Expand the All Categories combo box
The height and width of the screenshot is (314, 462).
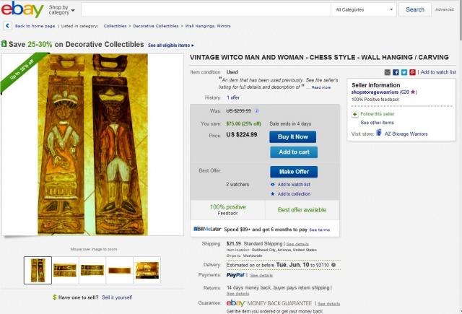coord(364,9)
